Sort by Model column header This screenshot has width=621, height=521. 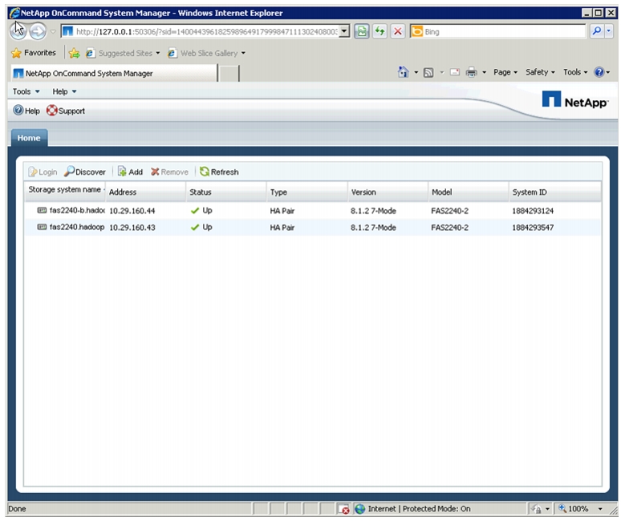469,192
